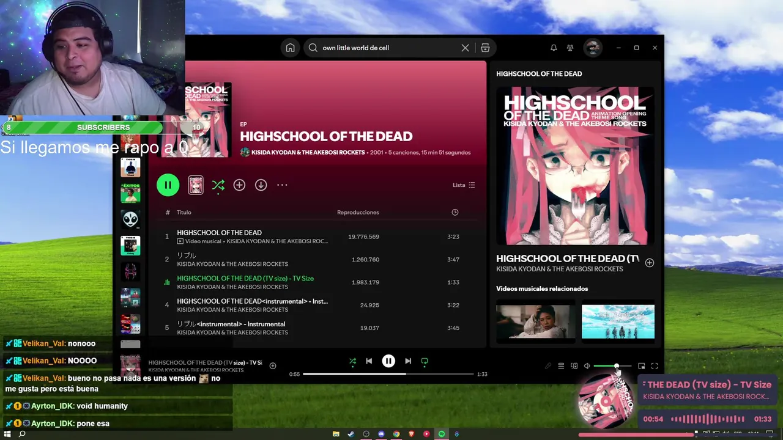Play first related music video thumbnail
This screenshot has height=440, width=783.
click(x=536, y=321)
